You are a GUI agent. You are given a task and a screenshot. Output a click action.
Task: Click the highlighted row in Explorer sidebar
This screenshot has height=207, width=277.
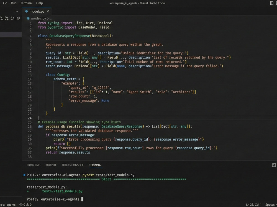tap(11, 34)
